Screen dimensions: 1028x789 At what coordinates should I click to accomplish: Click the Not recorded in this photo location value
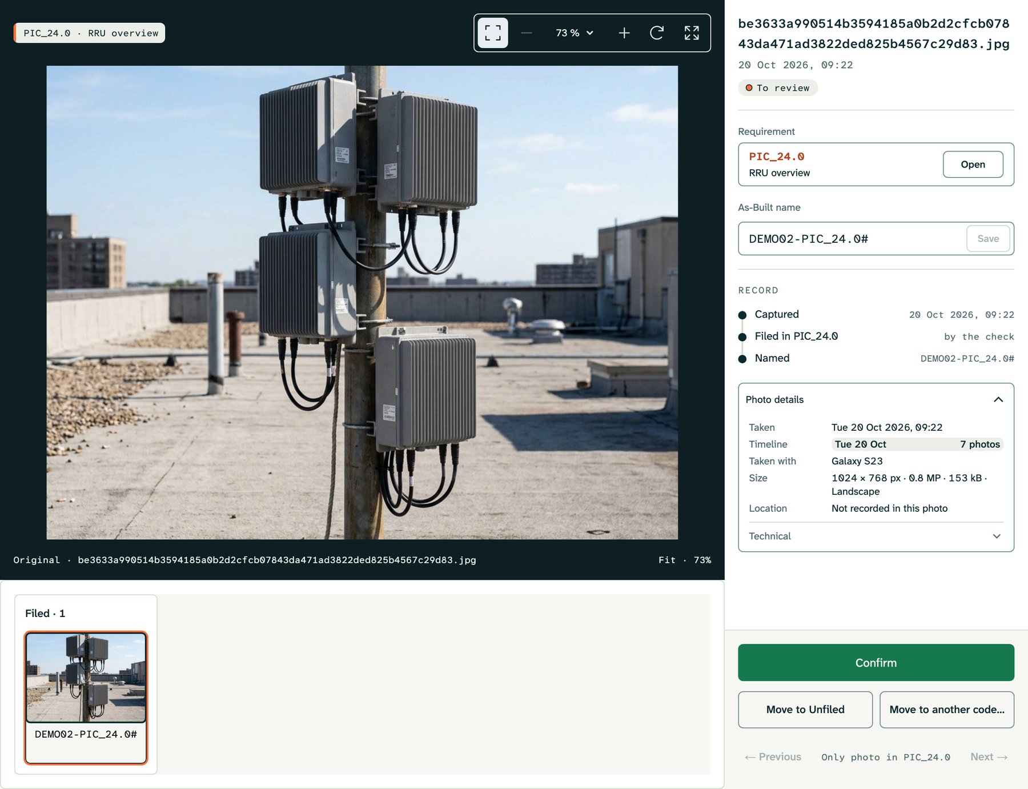click(x=889, y=508)
